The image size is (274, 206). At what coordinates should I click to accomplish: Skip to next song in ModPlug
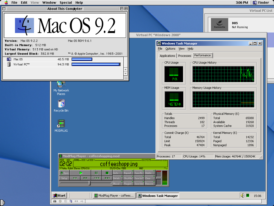coord(107,178)
